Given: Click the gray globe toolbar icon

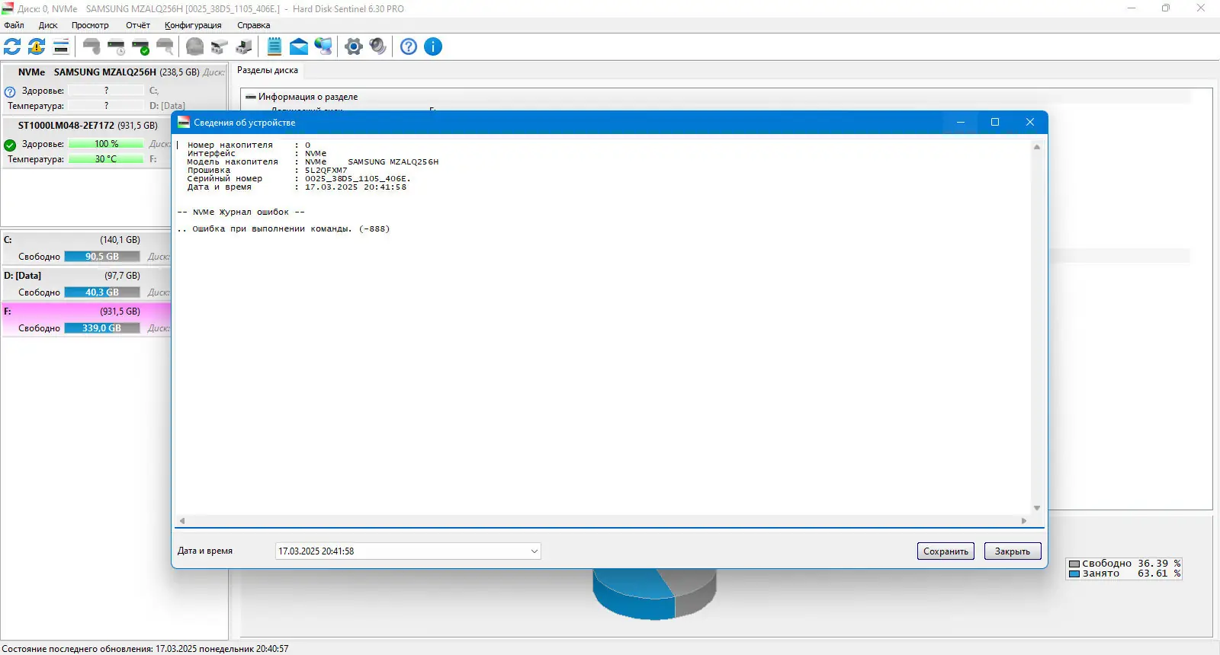Looking at the screenshot, I should pyautogui.click(x=195, y=46).
